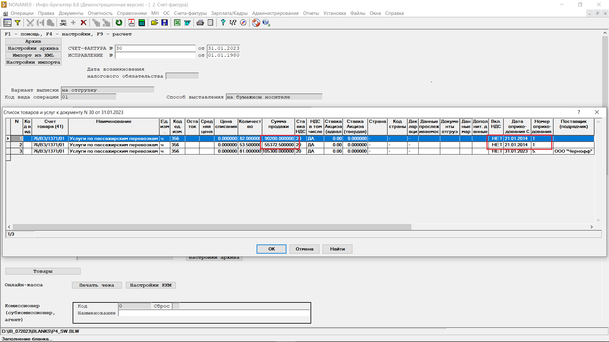Click the Наименование column header

tap(114, 127)
